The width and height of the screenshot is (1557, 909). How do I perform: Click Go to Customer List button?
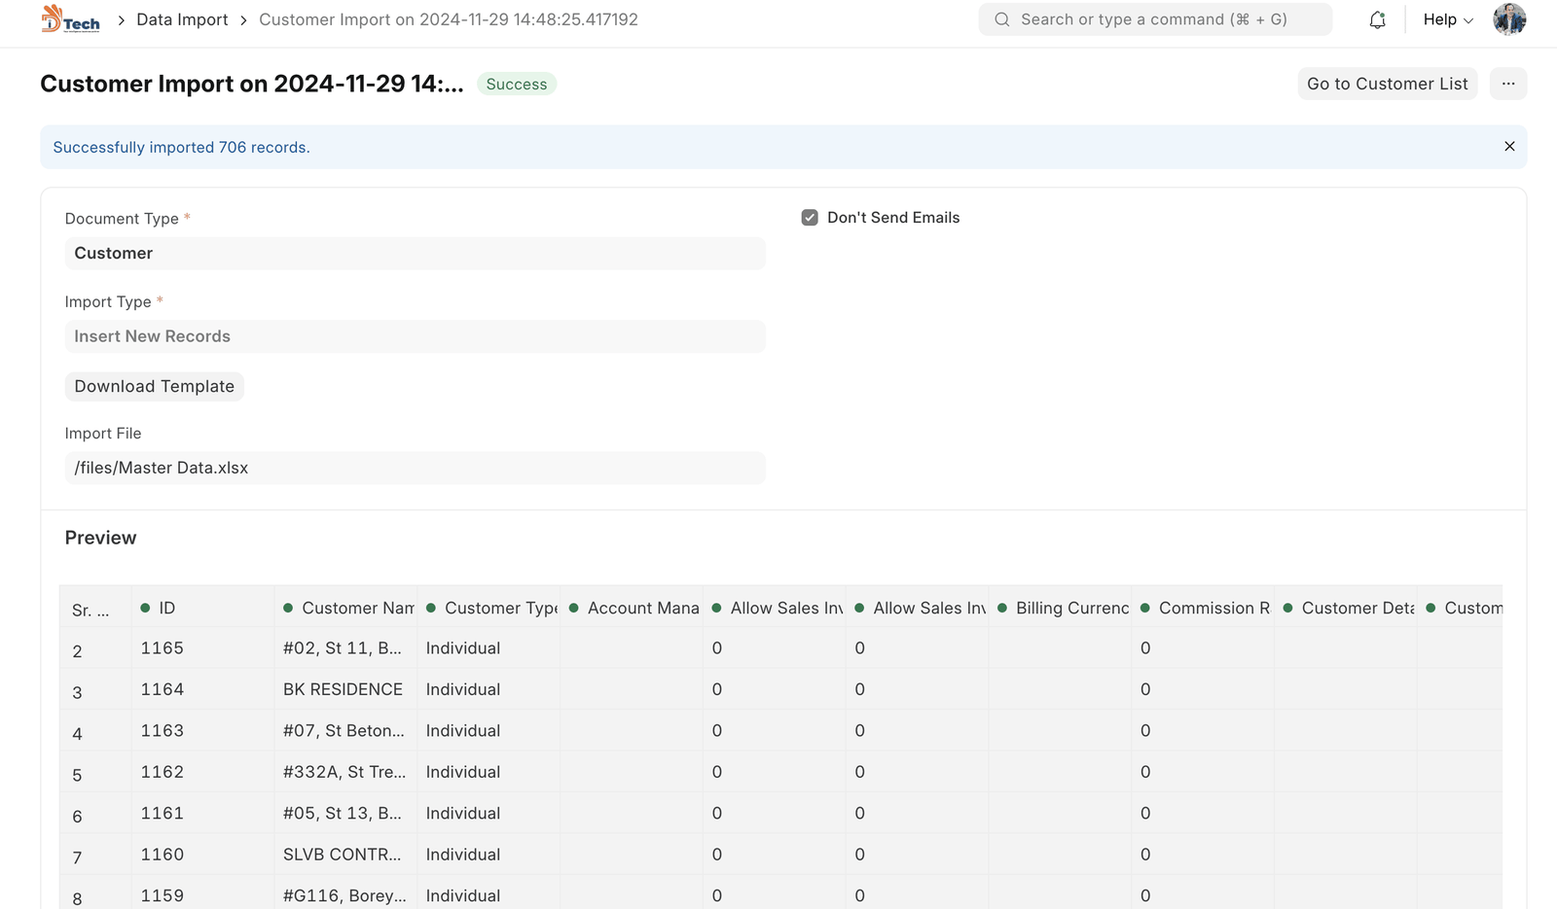click(1387, 84)
